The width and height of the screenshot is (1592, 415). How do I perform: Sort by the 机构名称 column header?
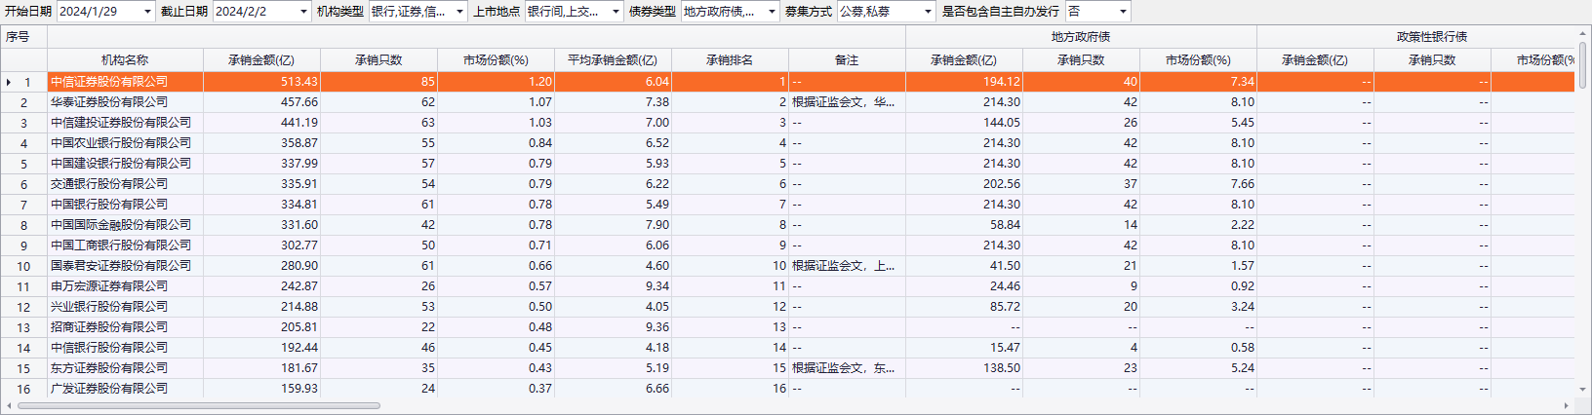point(125,59)
